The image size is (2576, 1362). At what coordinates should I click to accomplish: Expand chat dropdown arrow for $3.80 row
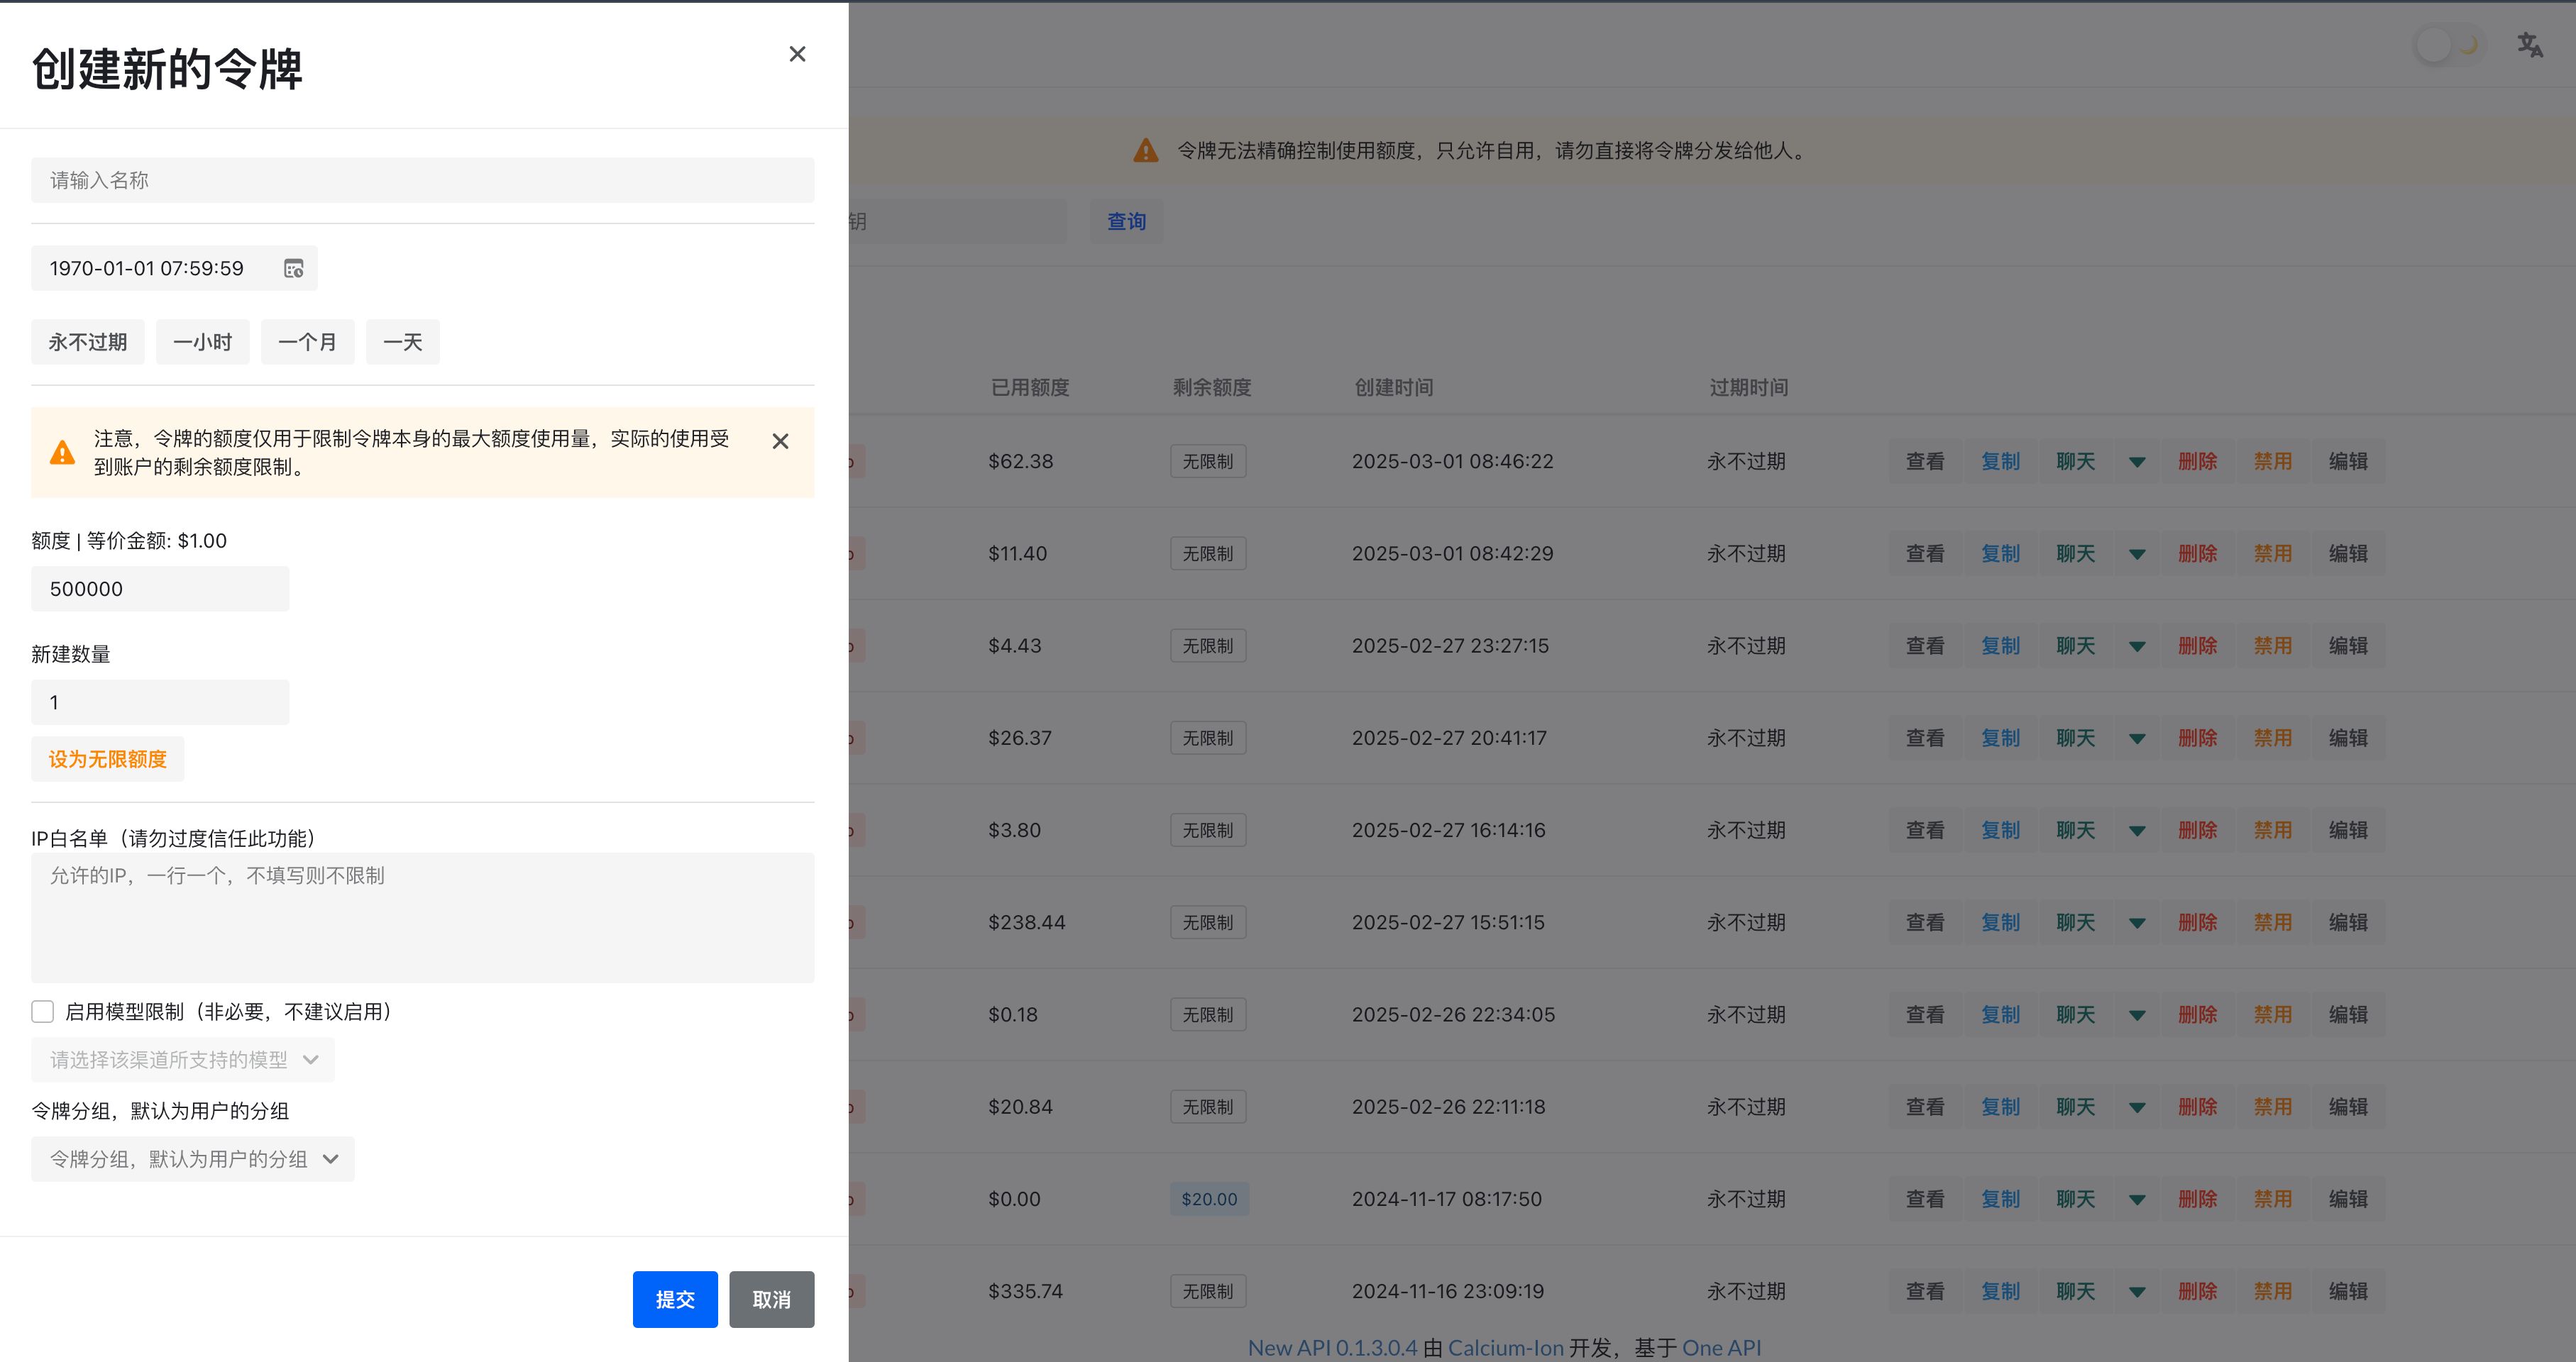2137,831
